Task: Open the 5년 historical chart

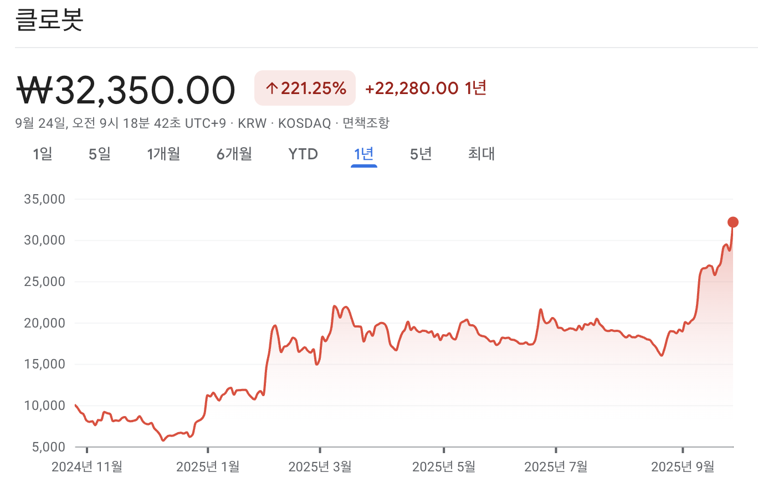Action: point(419,154)
